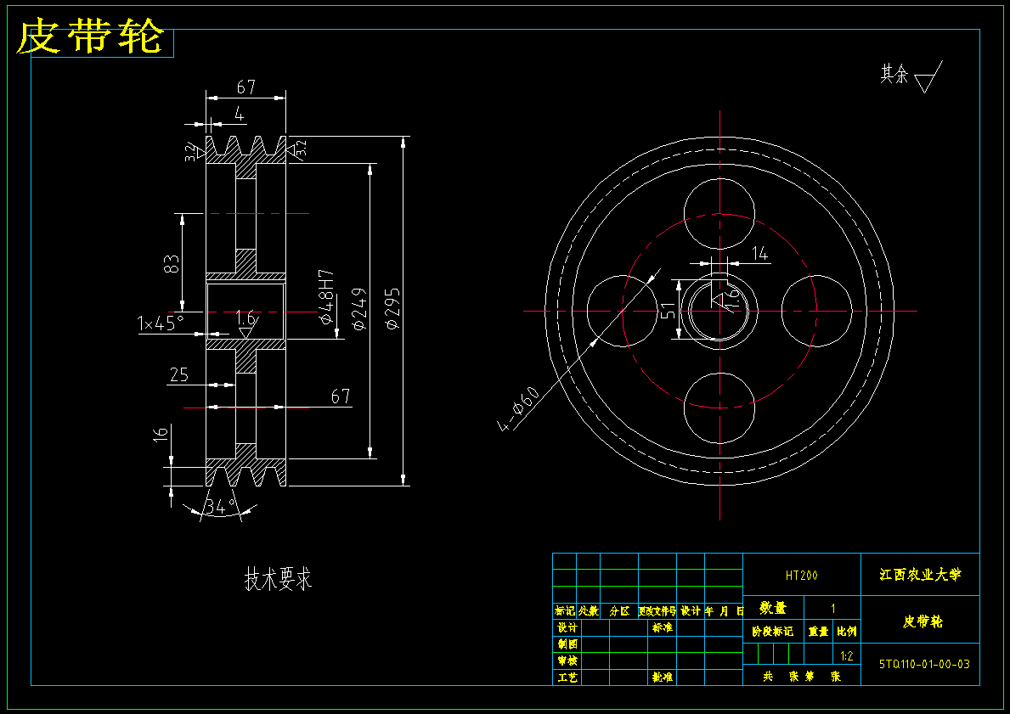Select the 67 width dimension above the section
The height and width of the screenshot is (714, 1010).
click(246, 87)
